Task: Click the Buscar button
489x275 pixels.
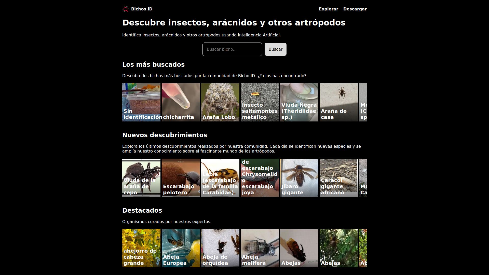Action: pyautogui.click(x=276, y=49)
